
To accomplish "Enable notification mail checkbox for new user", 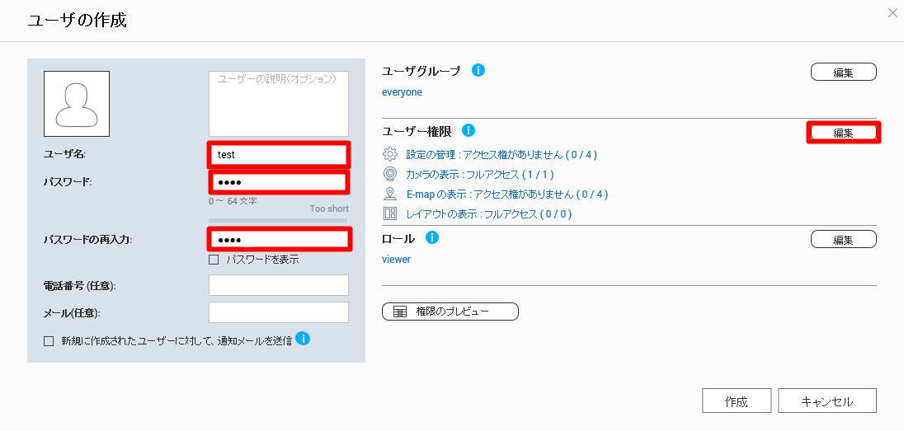I will (x=49, y=341).
